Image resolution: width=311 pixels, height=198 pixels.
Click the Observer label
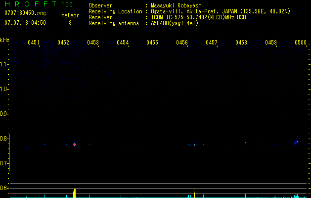click(x=100, y=5)
